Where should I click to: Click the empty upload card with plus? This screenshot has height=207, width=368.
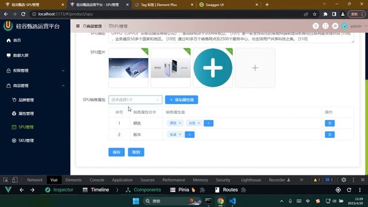pyautogui.click(x=255, y=68)
